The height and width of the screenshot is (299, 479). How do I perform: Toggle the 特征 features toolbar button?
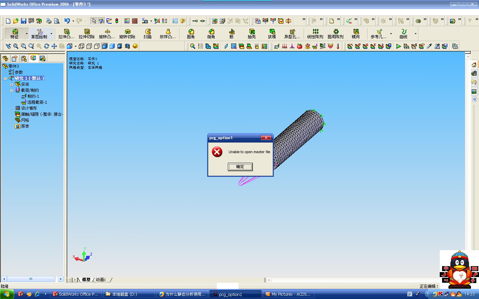[x=15, y=34]
